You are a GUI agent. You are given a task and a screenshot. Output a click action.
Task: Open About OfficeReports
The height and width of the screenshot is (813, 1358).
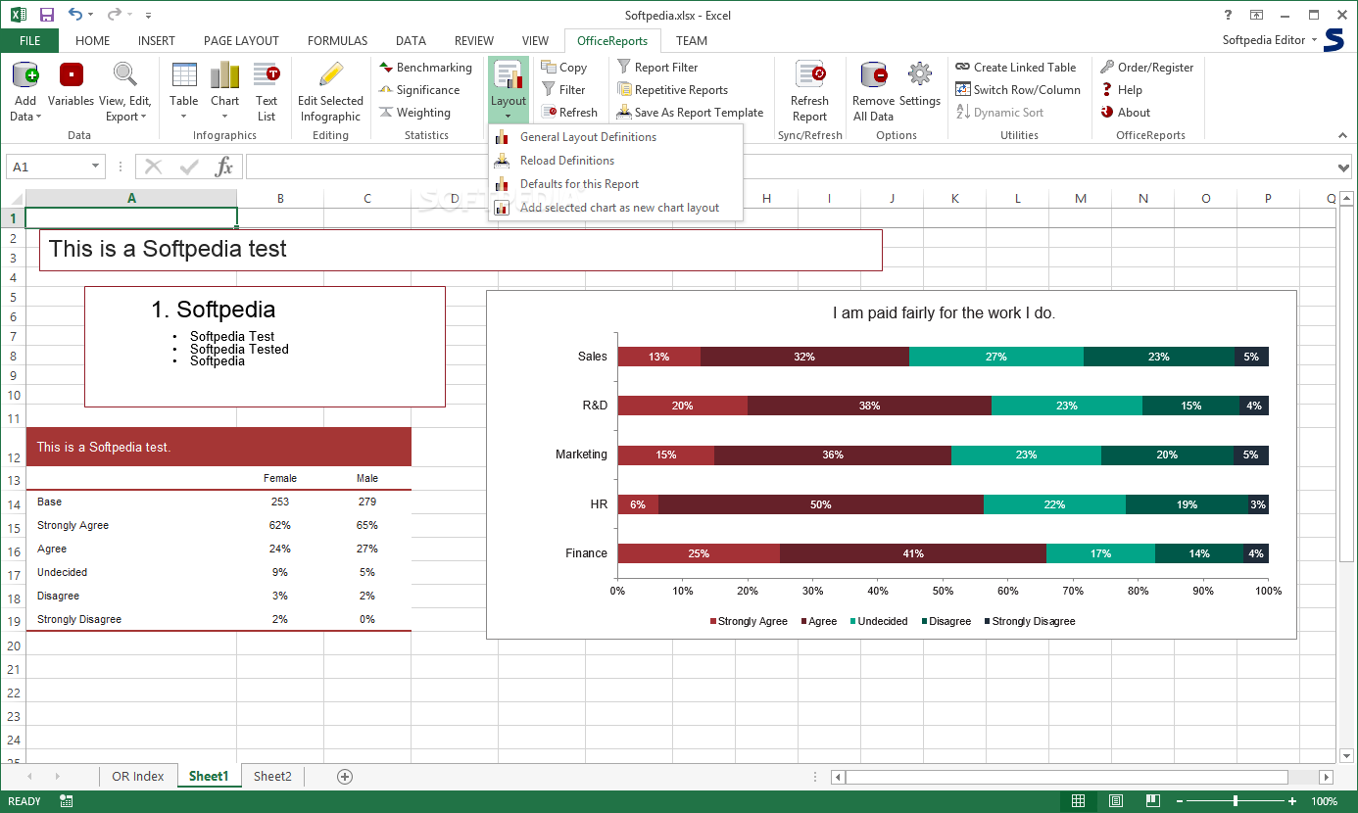click(x=1125, y=113)
